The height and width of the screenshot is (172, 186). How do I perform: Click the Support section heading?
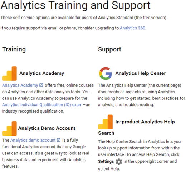click(109, 49)
